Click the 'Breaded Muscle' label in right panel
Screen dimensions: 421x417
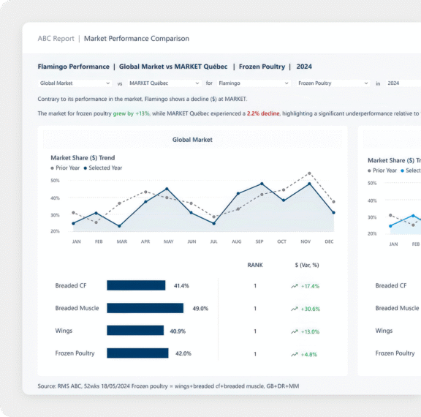(397, 308)
